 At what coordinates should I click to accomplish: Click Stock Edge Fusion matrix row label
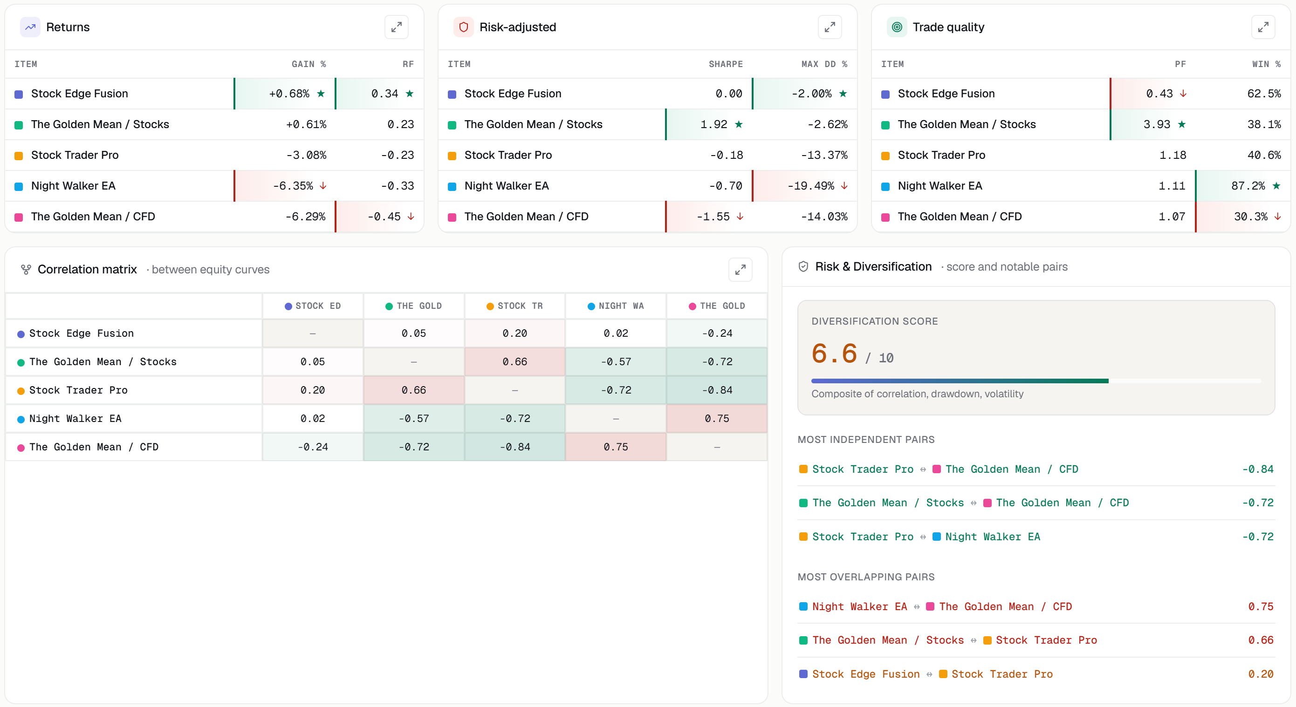point(82,333)
